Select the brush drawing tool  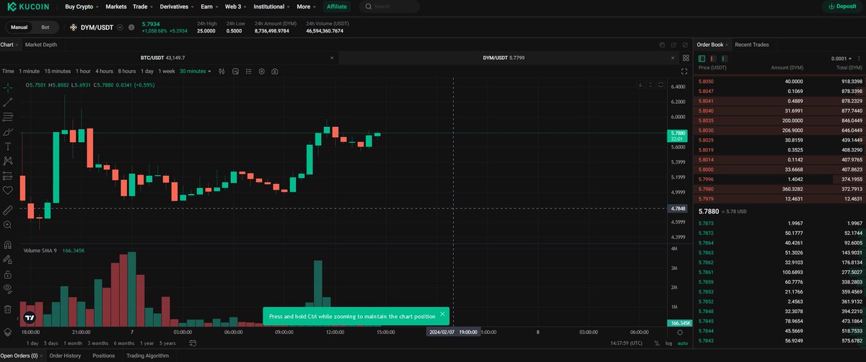(x=8, y=132)
